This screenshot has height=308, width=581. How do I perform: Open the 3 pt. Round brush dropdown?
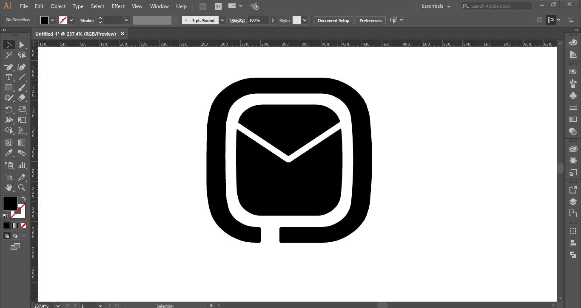click(x=222, y=20)
